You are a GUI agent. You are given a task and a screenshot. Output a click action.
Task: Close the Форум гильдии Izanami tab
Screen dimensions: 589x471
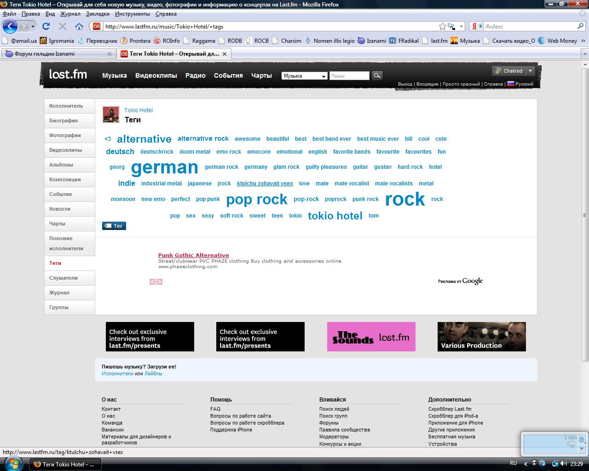pyautogui.click(x=110, y=54)
